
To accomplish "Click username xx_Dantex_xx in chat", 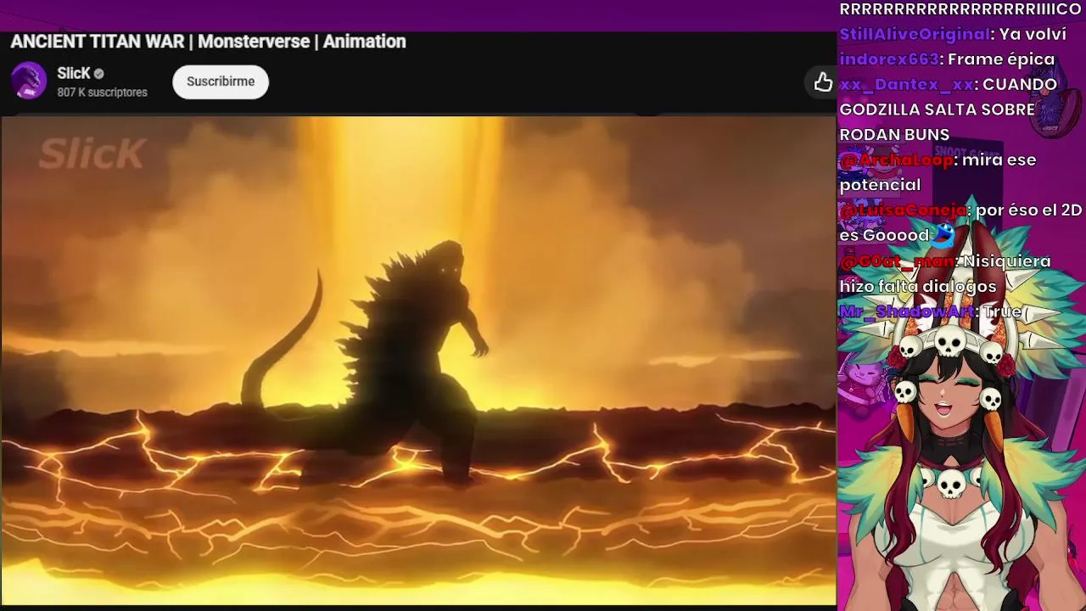I will tap(906, 85).
